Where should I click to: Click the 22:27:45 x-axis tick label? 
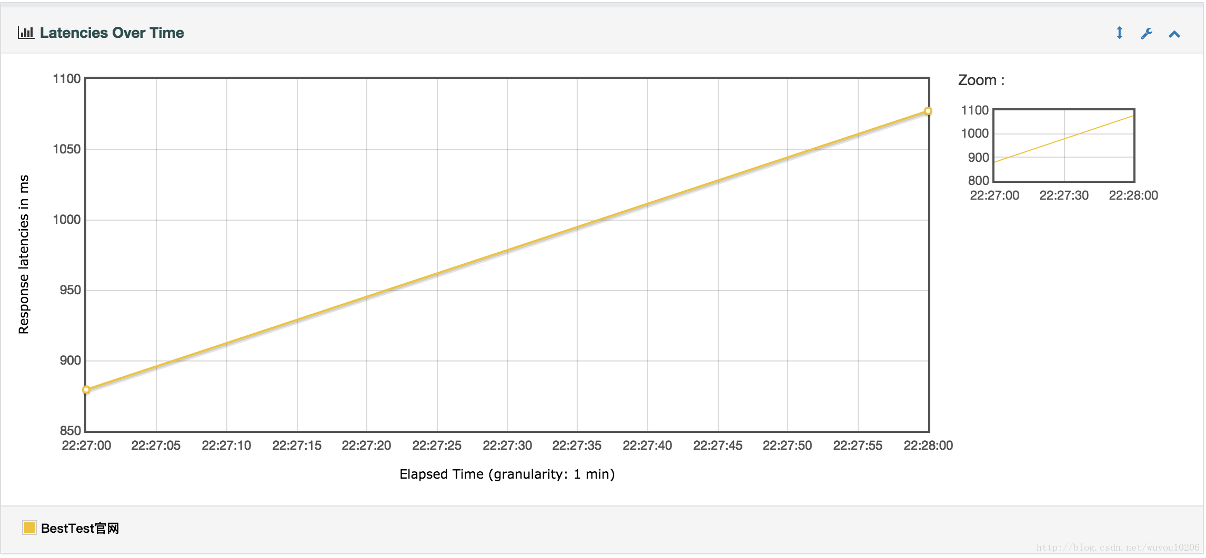click(x=718, y=445)
